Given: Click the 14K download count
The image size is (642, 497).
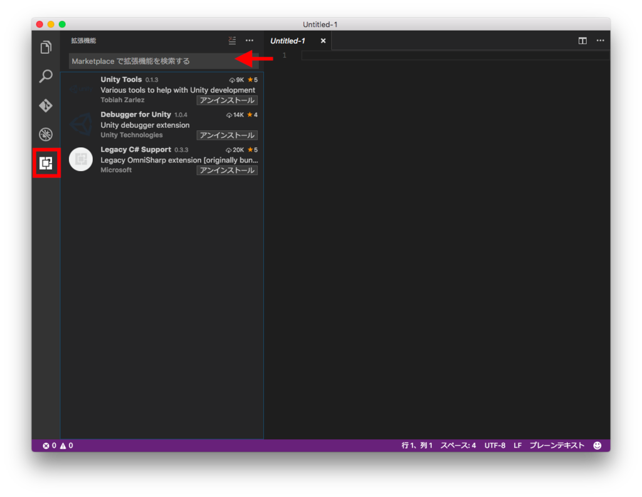Looking at the screenshot, I should (235, 115).
